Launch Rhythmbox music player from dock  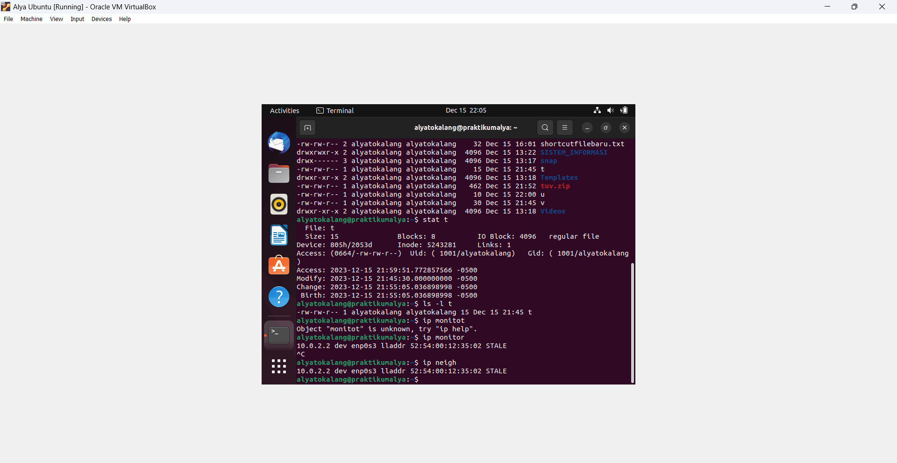[x=279, y=204]
